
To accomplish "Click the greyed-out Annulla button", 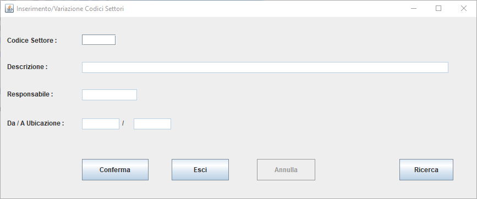I will [x=286, y=169].
